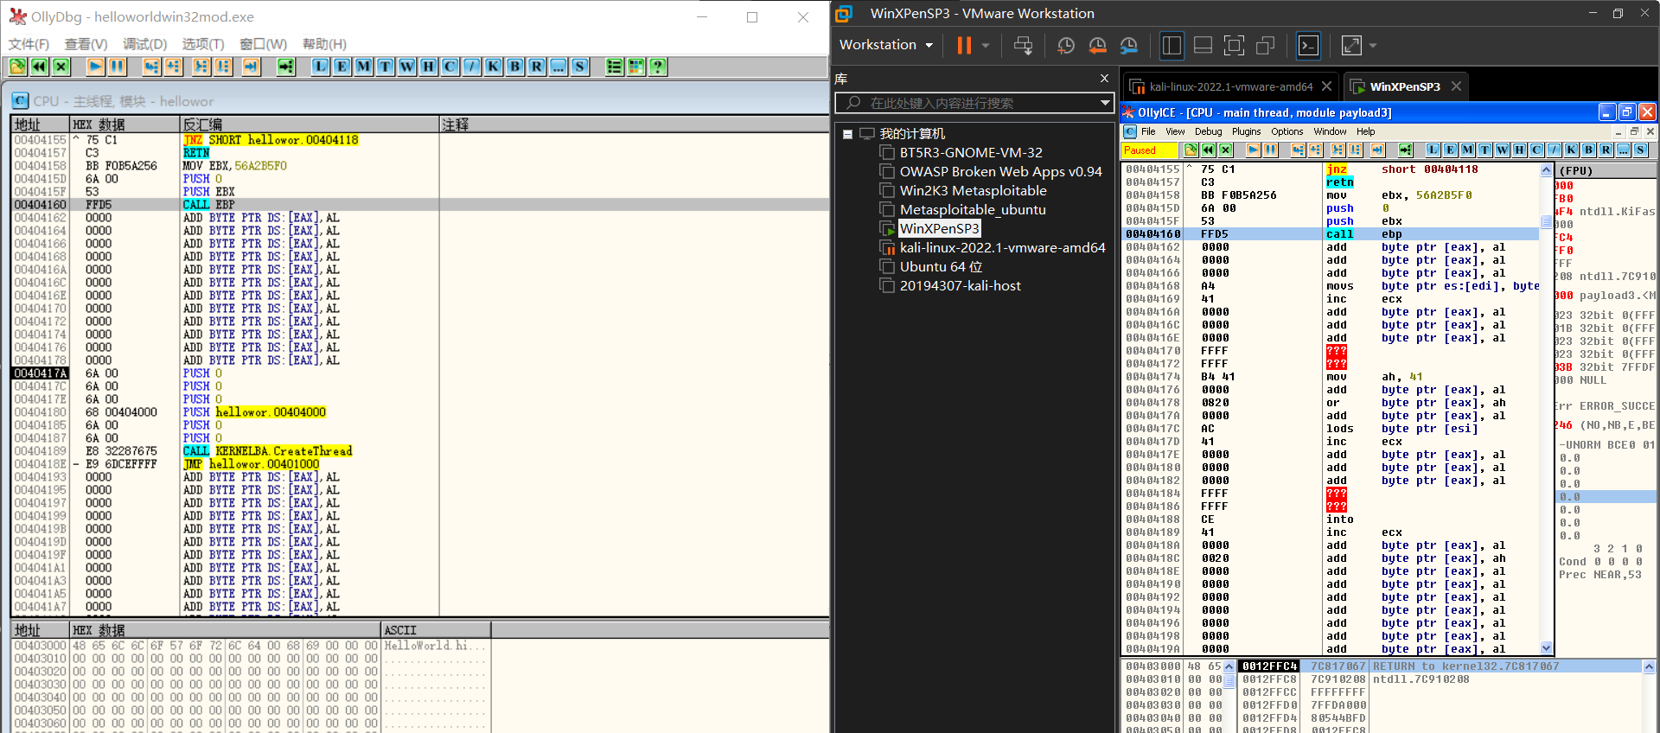Click OllyICE disassembly scrollbar up arrow
Screen dimensions: 1660x733
1546,170
